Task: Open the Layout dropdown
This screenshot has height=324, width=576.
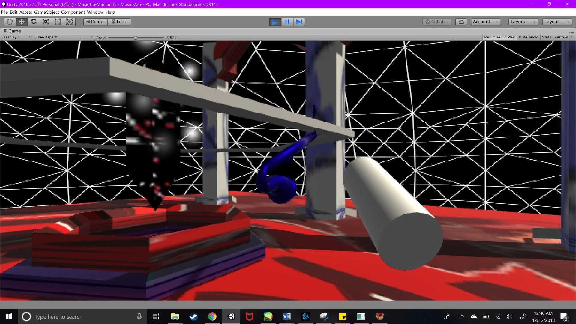Action: click(557, 22)
